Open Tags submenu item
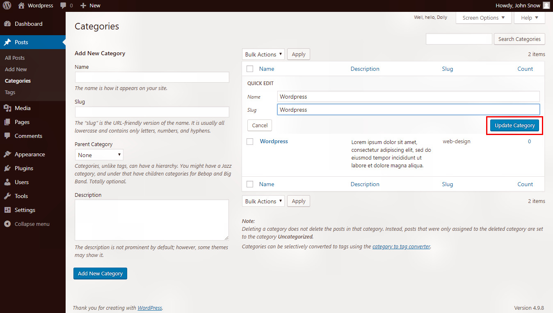 (10, 92)
